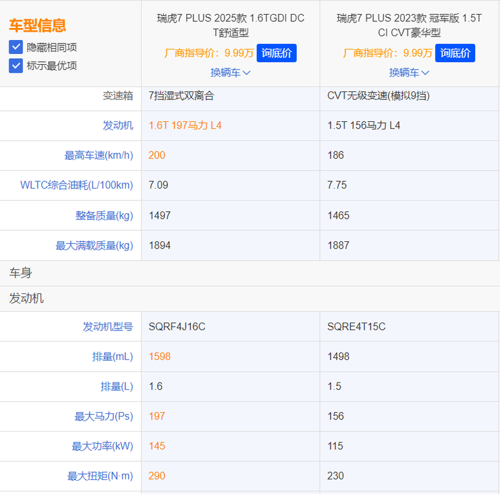Image resolution: width=500 pixels, height=494 pixels.
Task: Click the 发动机型号 row label
Action: (108, 327)
